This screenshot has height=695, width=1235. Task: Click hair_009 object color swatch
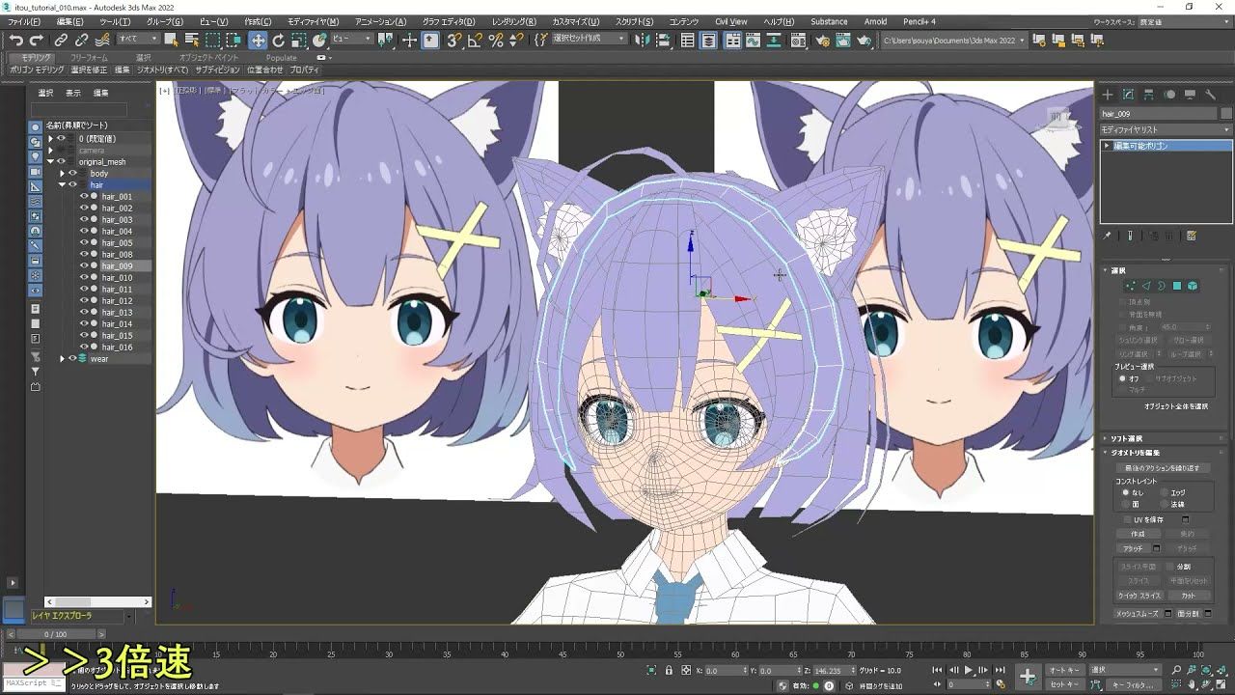(1225, 114)
